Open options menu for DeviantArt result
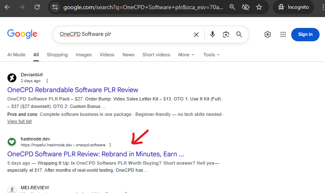Screen dimensions: 325x193 47,81
